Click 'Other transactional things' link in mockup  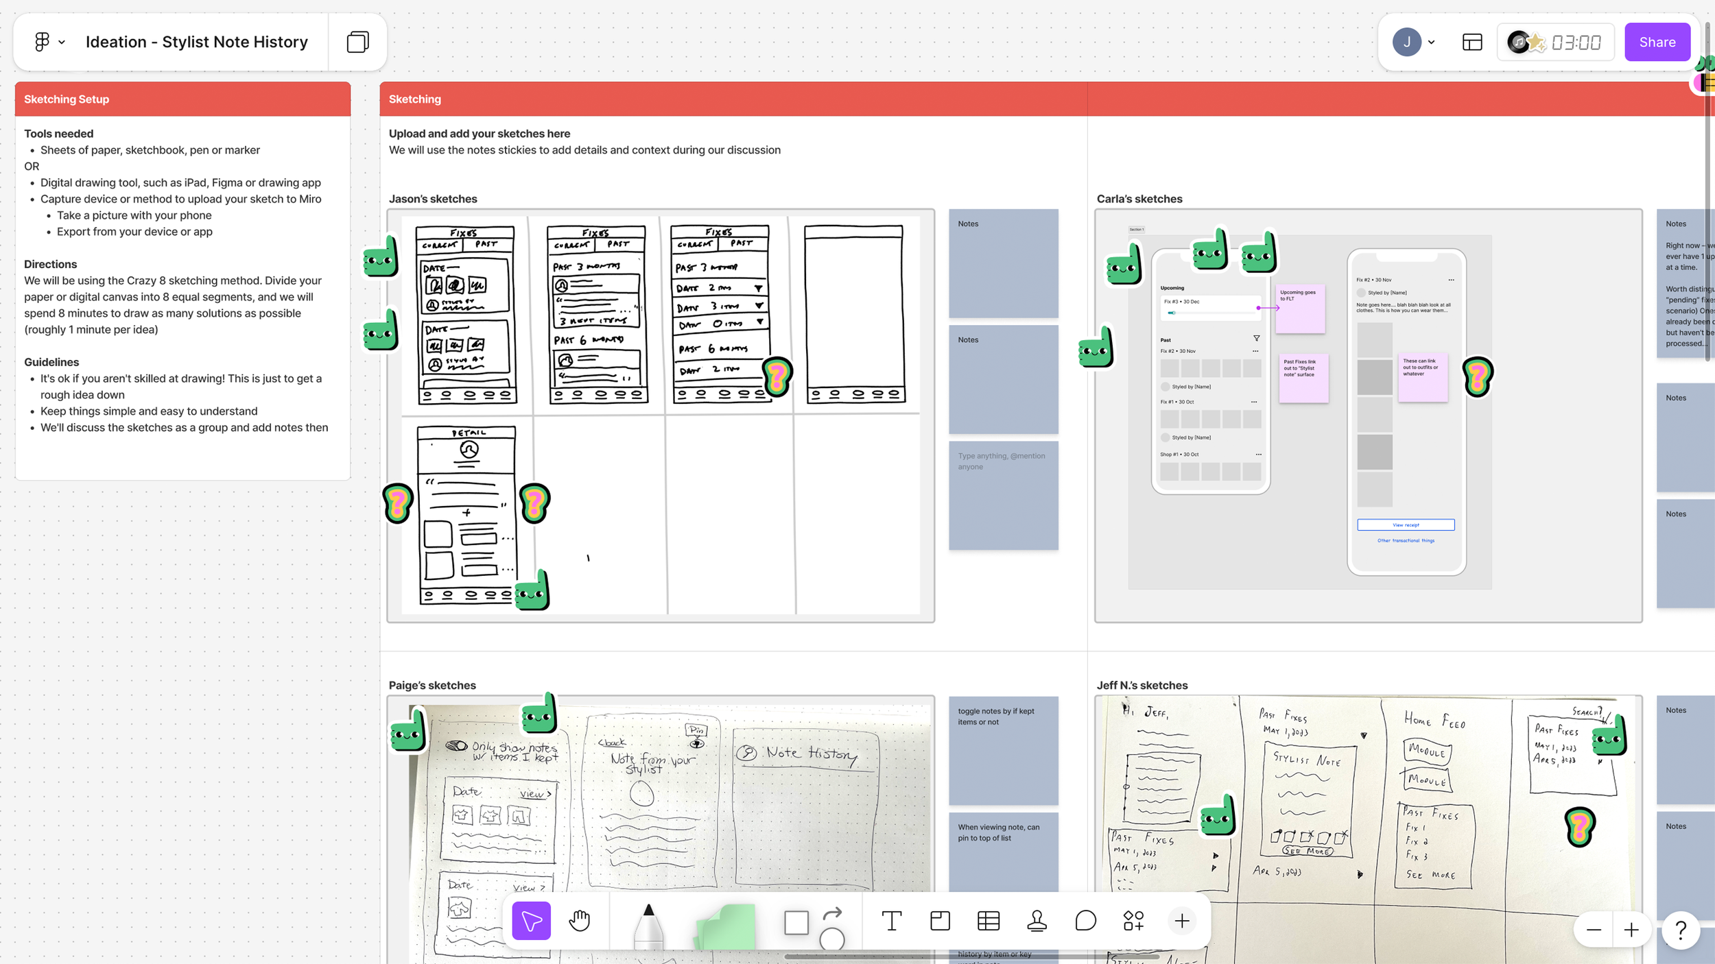[x=1406, y=540]
